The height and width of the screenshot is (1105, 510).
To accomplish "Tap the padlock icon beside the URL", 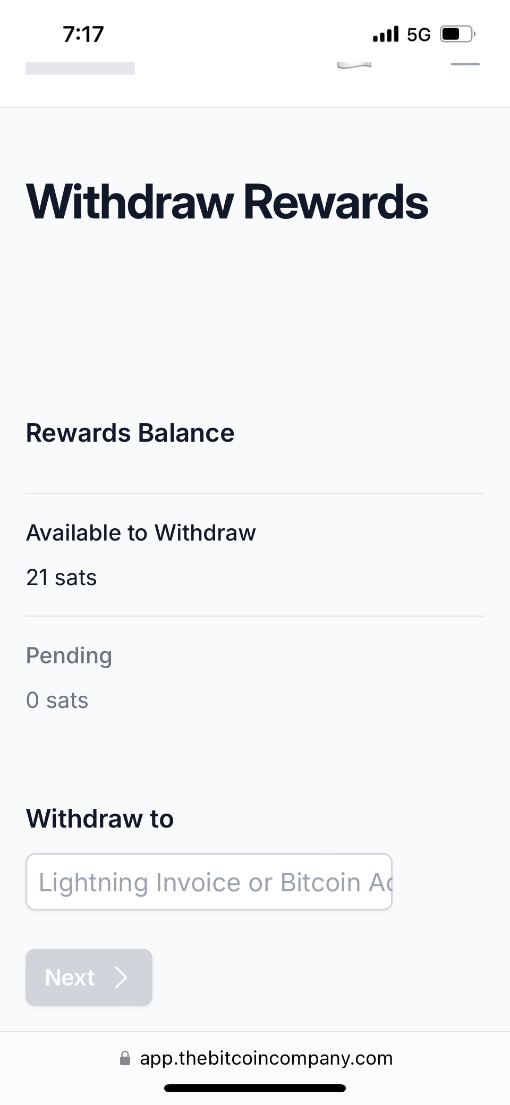I will point(125,1058).
